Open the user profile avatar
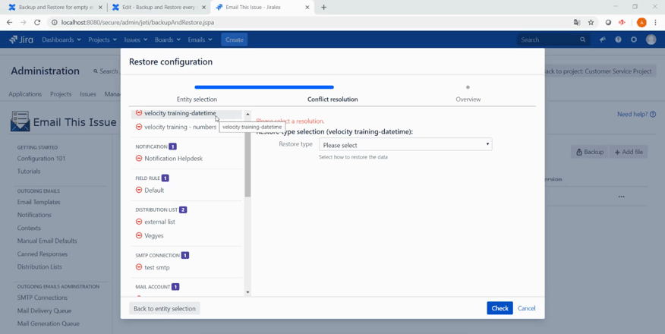This screenshot has height=334, width=665. [x=651, y=39]
